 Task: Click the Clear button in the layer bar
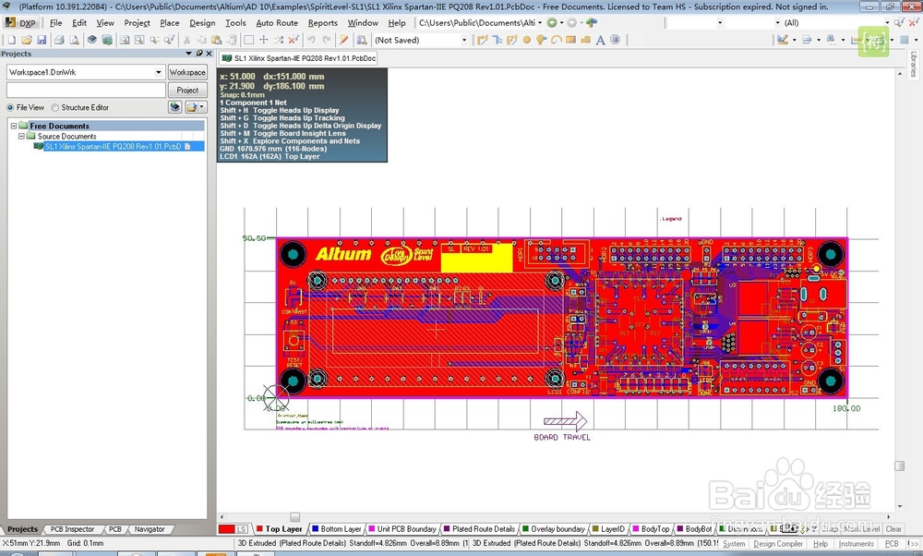(x=893, y=529)
